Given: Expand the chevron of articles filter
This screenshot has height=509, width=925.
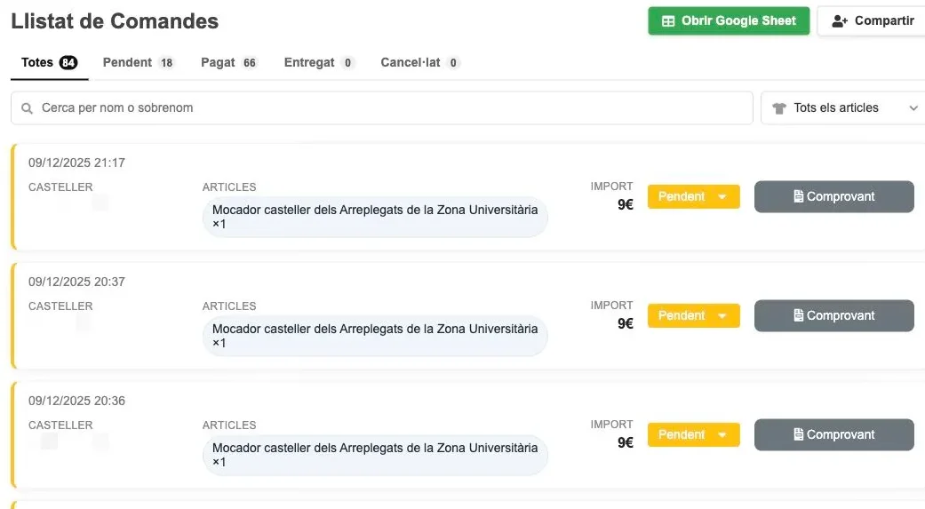Looking at the screenshot, I should coord(913,108).
